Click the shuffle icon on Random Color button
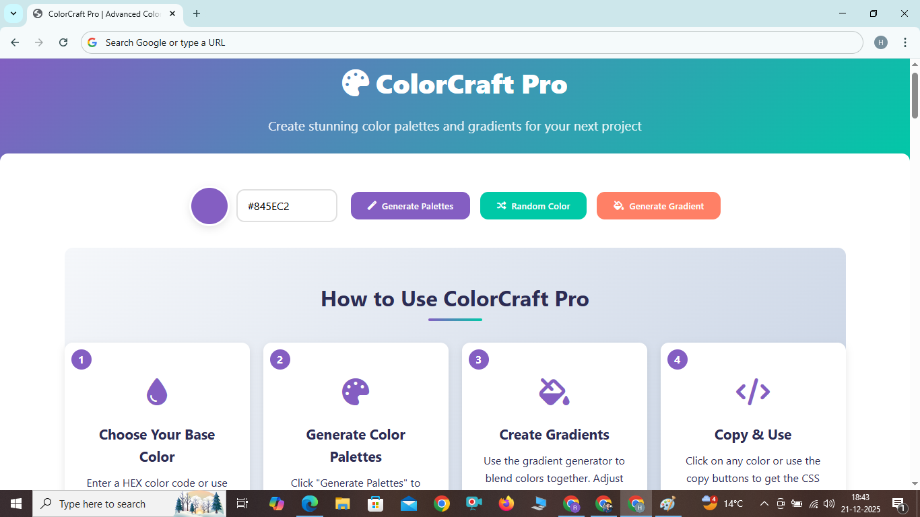 (x=502, y=205)
